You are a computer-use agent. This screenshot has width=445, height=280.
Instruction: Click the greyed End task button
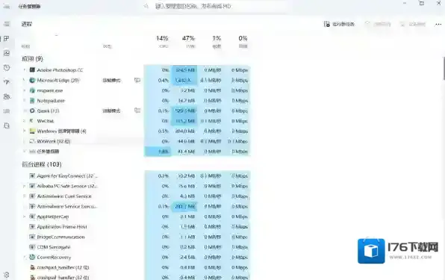tap(378, 24)
